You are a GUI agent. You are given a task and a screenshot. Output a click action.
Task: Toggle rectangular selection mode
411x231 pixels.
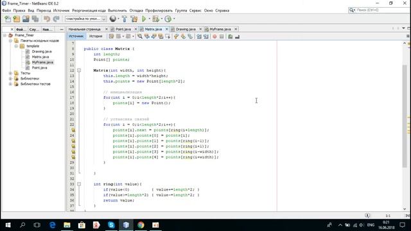point(168,37)
